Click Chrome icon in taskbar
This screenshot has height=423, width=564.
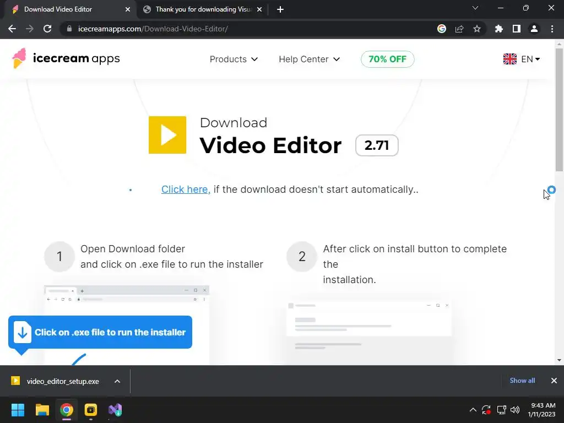pos(67,410)
